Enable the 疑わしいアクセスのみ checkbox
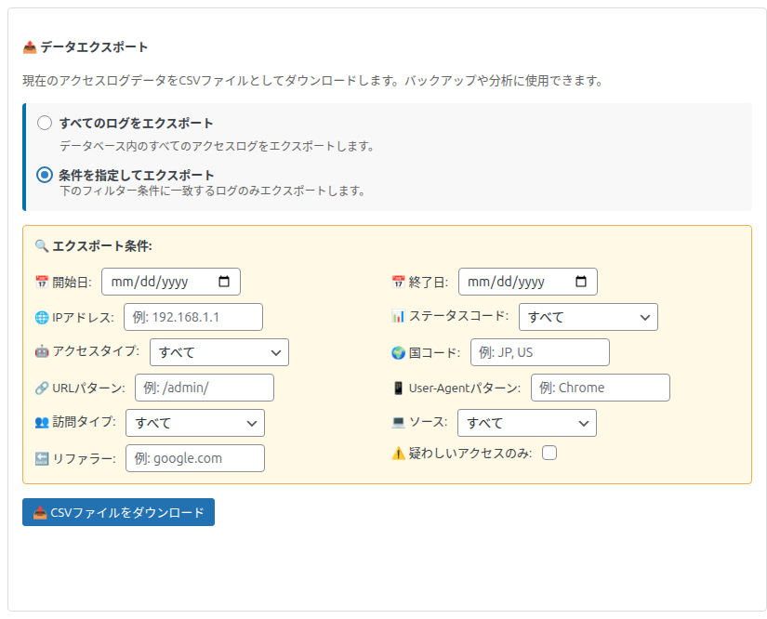 pos(549,453)
